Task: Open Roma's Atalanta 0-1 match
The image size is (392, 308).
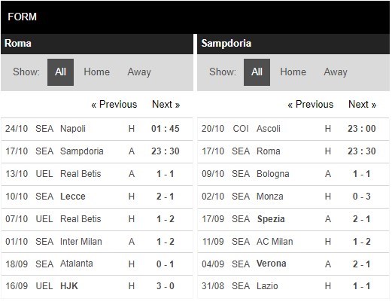Action: pos(97,264)
